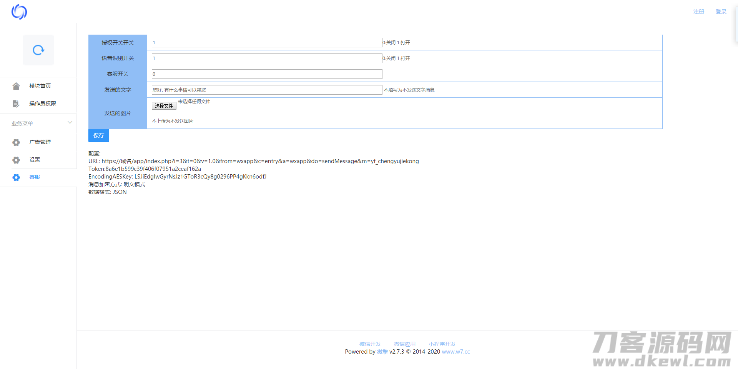Click the home icon beside 模块首页
The width and height of the screenshot is (738, 369).
(x=16, y=86)
